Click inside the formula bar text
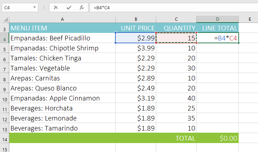Screen dimensions: 258x152 [x=161, y=7]
